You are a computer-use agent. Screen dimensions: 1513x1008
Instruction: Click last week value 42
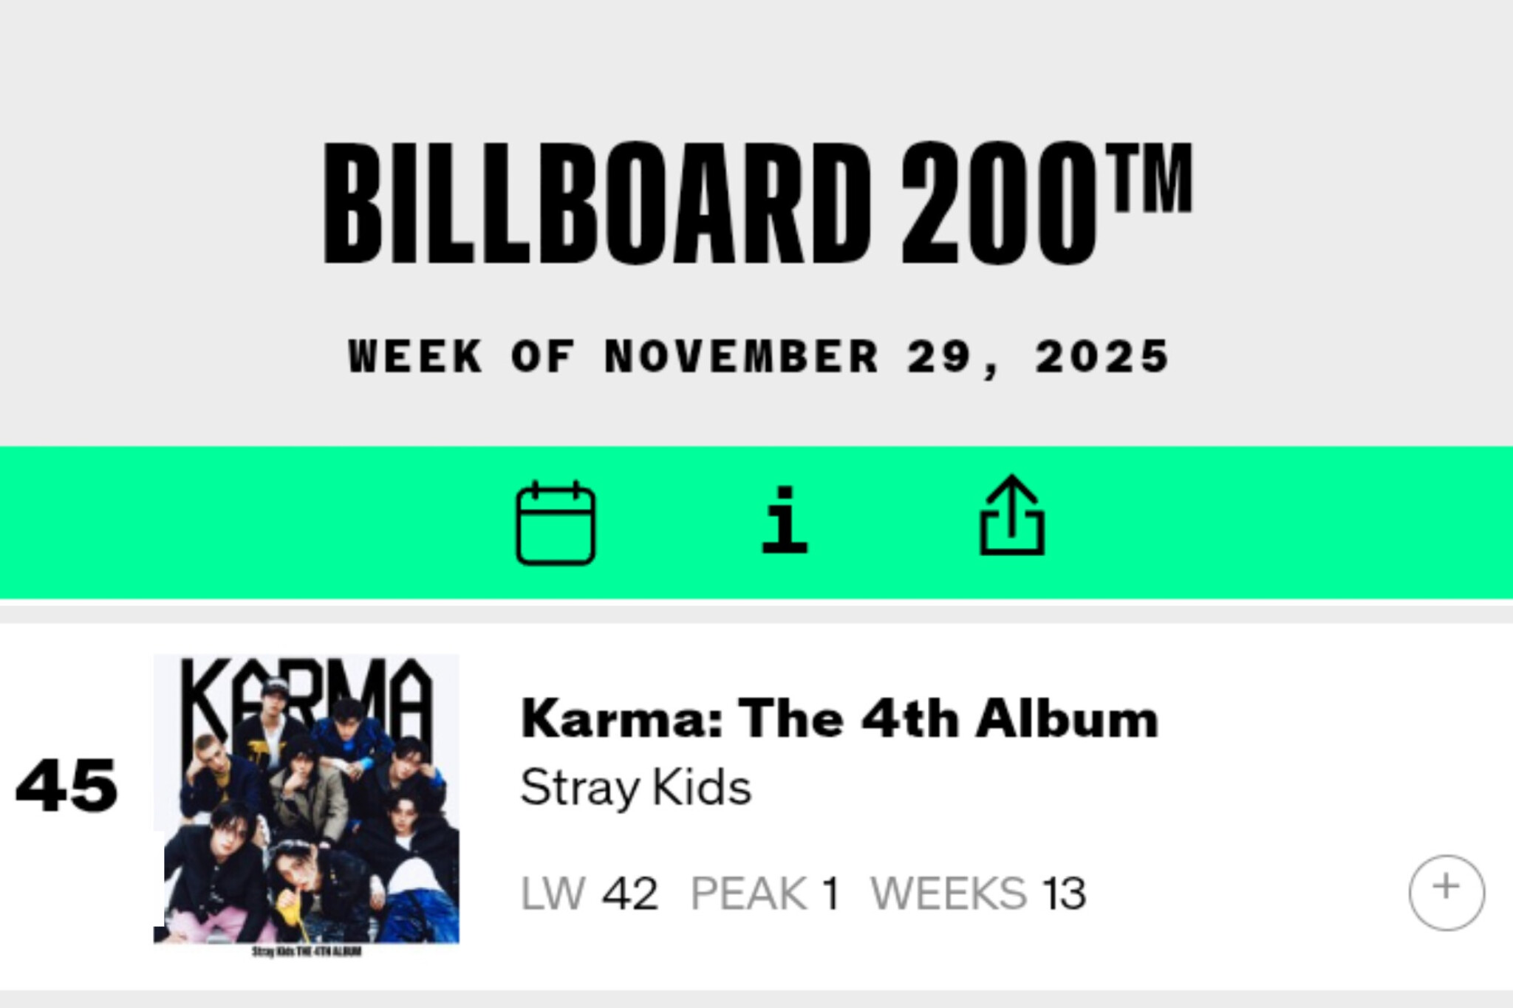click(x=629, y=894)
